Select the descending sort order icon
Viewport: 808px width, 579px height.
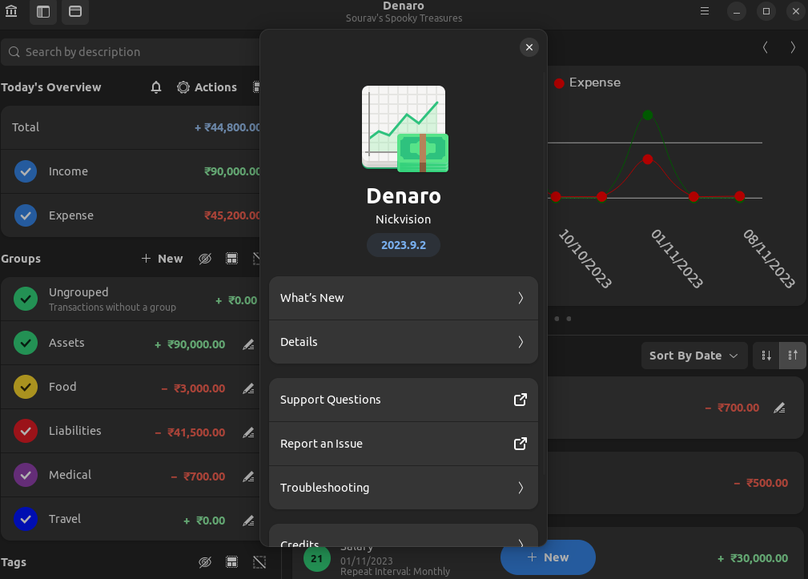[766, 355]
